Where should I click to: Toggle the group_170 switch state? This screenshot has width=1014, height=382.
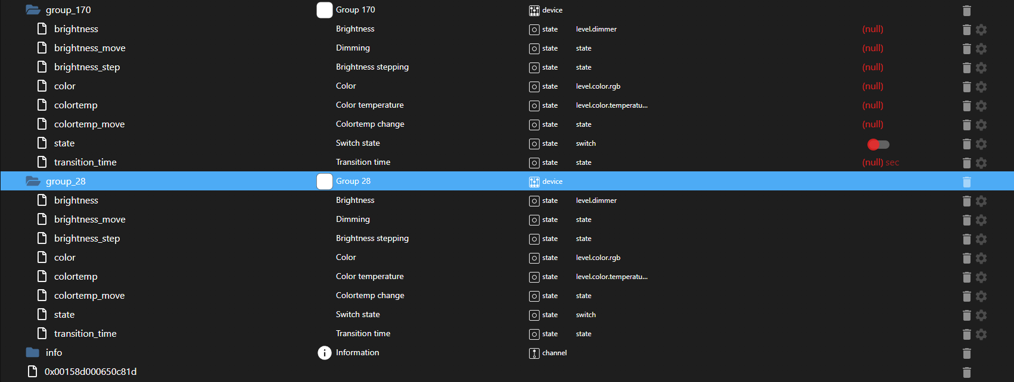coord(878,144)
